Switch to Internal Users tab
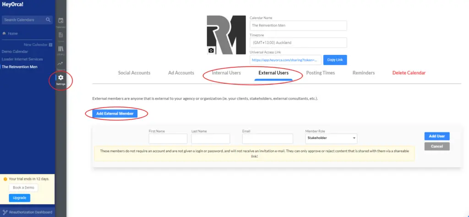469x217 pixels. (226, 73)
